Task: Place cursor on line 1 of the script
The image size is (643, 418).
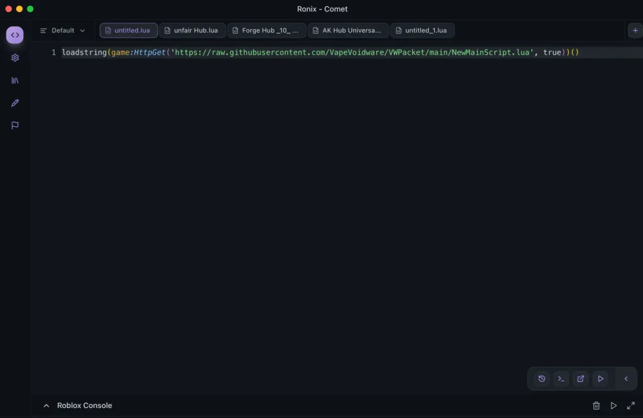Action: [x=314, y=52]
